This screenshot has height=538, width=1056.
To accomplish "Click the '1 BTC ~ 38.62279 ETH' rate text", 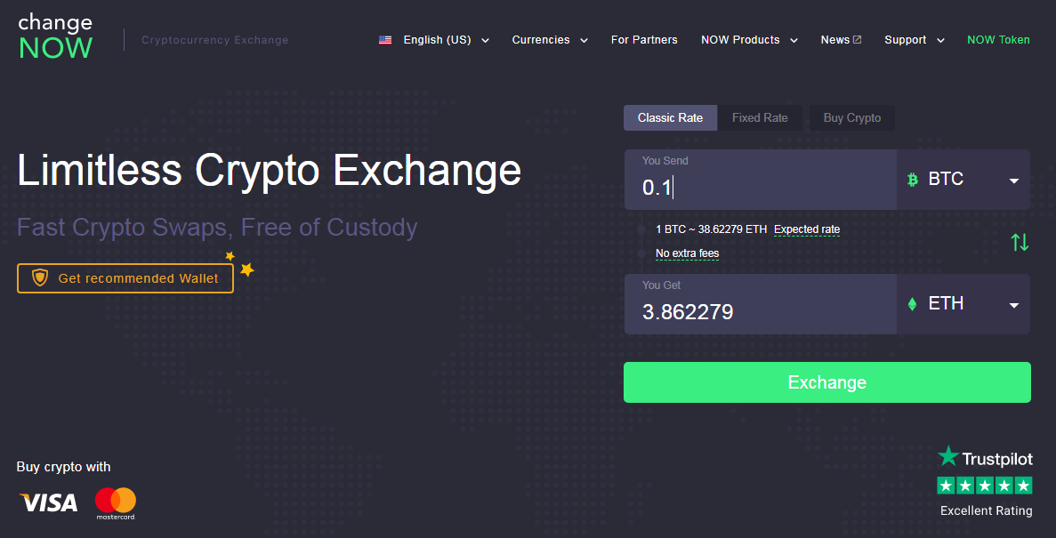I will (711, 229).
